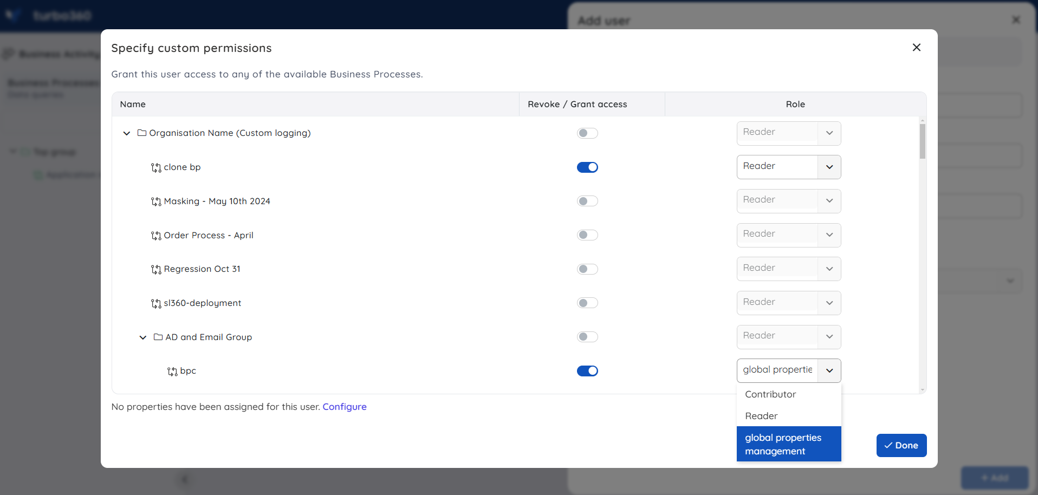
Task: Select the bpc row label
Action: [x=188, y=371]
